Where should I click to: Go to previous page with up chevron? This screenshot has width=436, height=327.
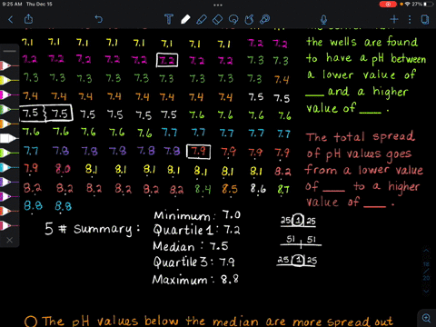[x=426, y=251]
